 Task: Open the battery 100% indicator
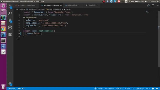click(139, 1)
